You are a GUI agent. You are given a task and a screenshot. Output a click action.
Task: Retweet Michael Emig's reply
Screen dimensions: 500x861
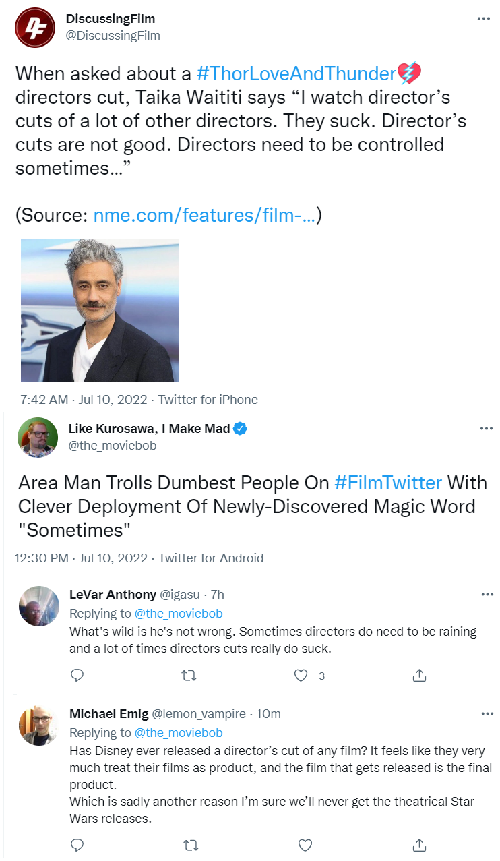click(189, 844)
